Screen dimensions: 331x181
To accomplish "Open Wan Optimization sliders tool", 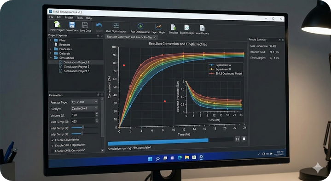I will pyautogui.click(x=116, y=26).
